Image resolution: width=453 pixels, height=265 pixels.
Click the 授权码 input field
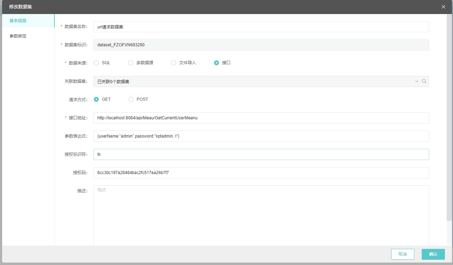pyautogui.click(x=261, y=173)
